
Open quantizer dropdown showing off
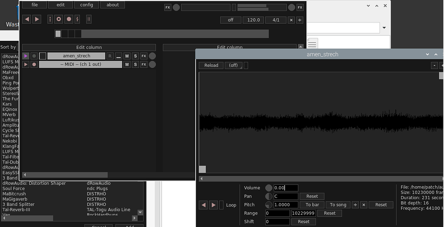point(231,20)
